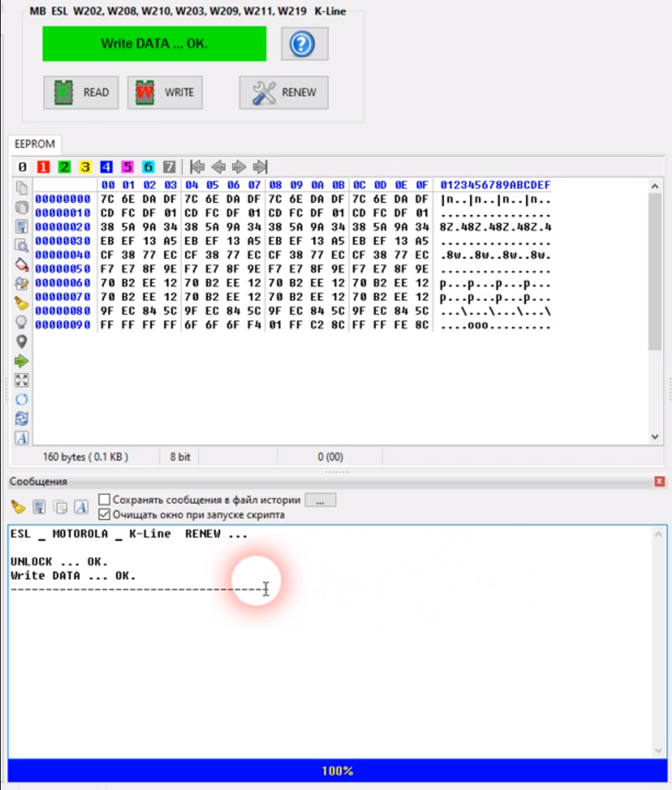Uncheck clear window on script start

pos(105,515)
